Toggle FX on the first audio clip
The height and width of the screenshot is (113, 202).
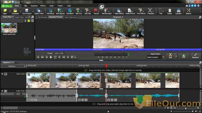(29, 100)
